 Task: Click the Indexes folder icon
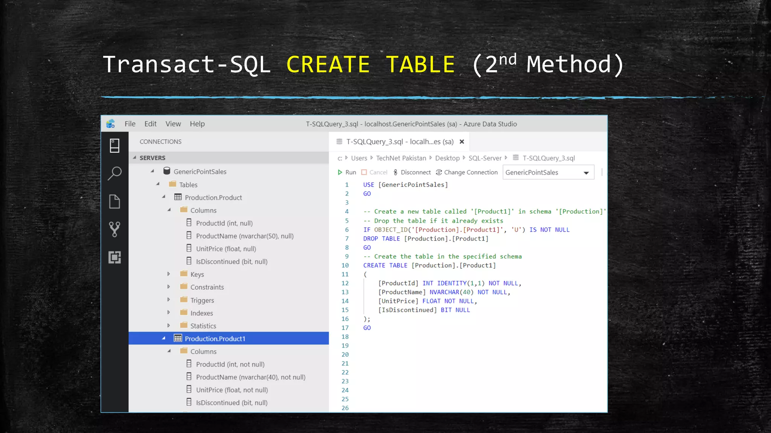[x=184, y=312]
